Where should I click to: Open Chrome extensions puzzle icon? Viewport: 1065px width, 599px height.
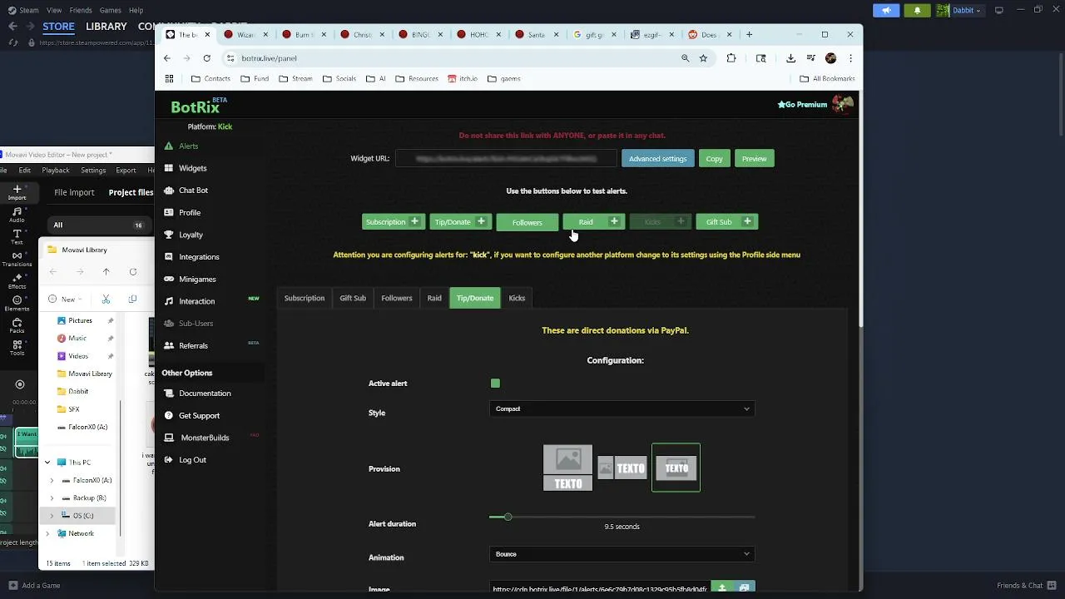pyautogui.click(x=731, y=58)
